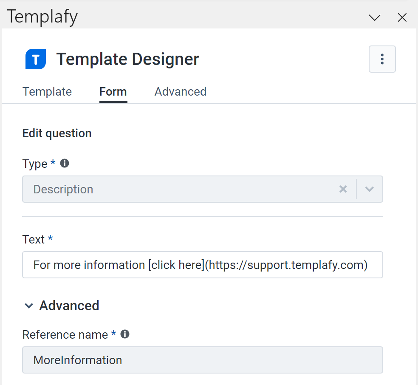This screenshot has height=385, width=418.
Task: Expand the Type dropdown arrow
Action: pyautogui.click(x=369, y=189)
